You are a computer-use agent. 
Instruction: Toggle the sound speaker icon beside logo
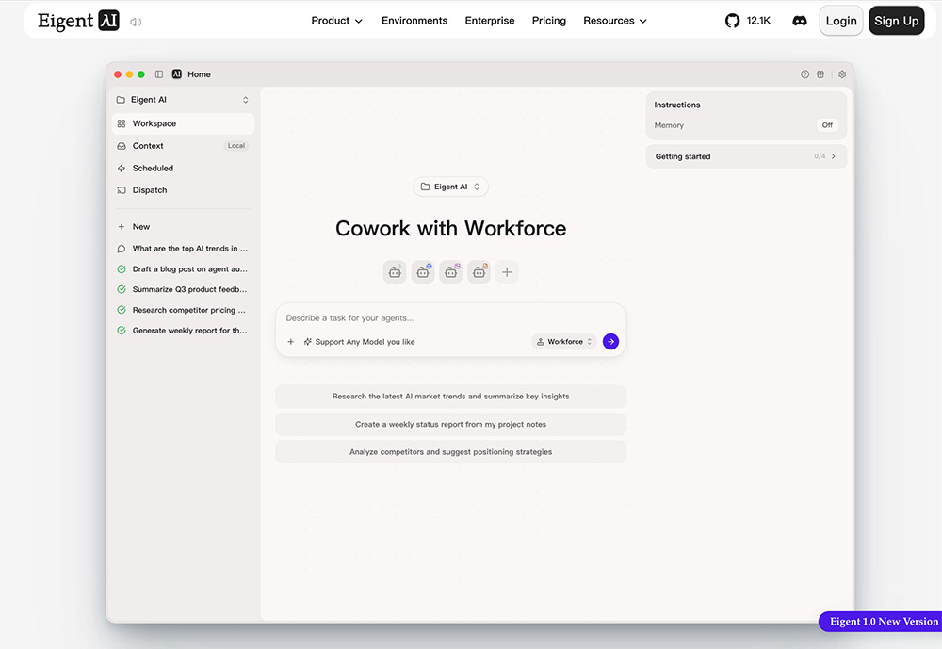click(x=136, y=22)
